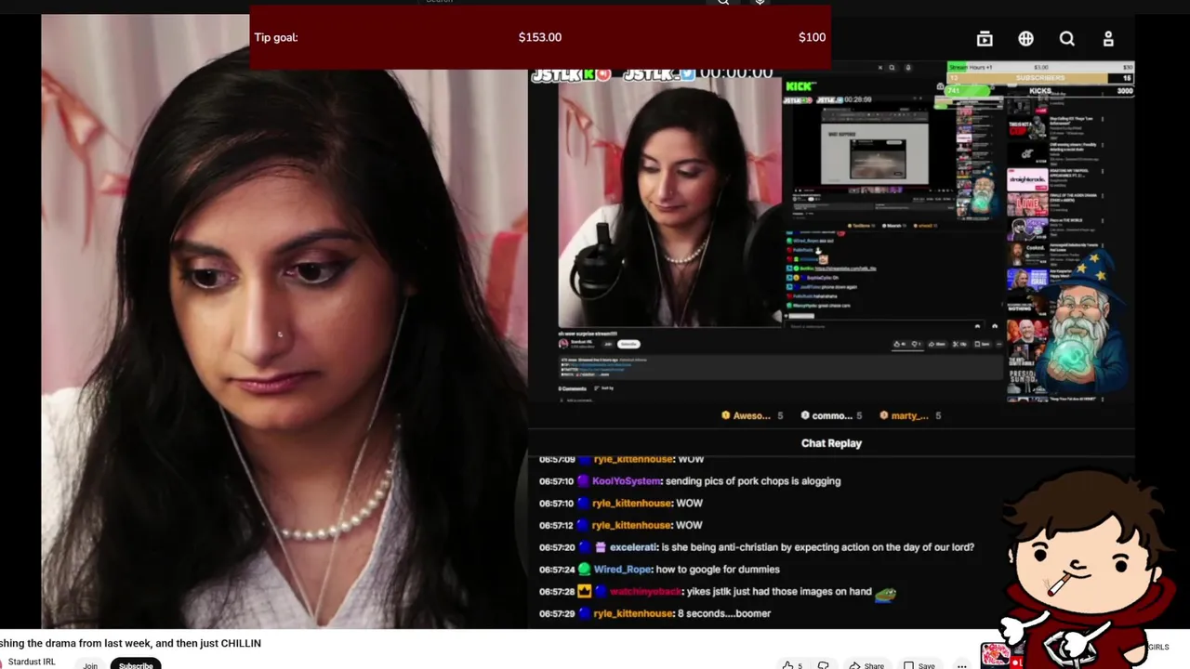Viewport: 1190px width, 669px height.
Task: Click the SUBSCRIBERS goal bar
Action: (x=1040, y=78)
